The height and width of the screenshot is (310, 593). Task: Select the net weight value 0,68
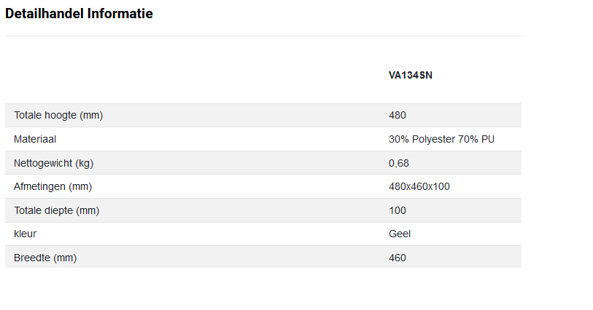point(399,163)
